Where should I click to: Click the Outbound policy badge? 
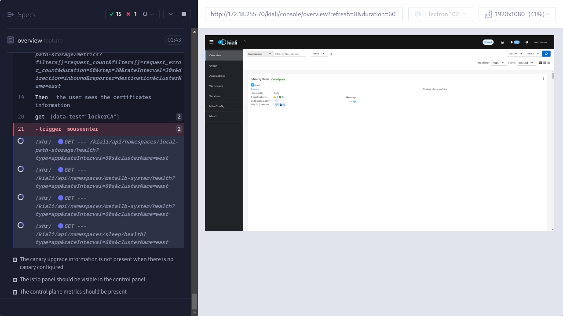(276, 101)
